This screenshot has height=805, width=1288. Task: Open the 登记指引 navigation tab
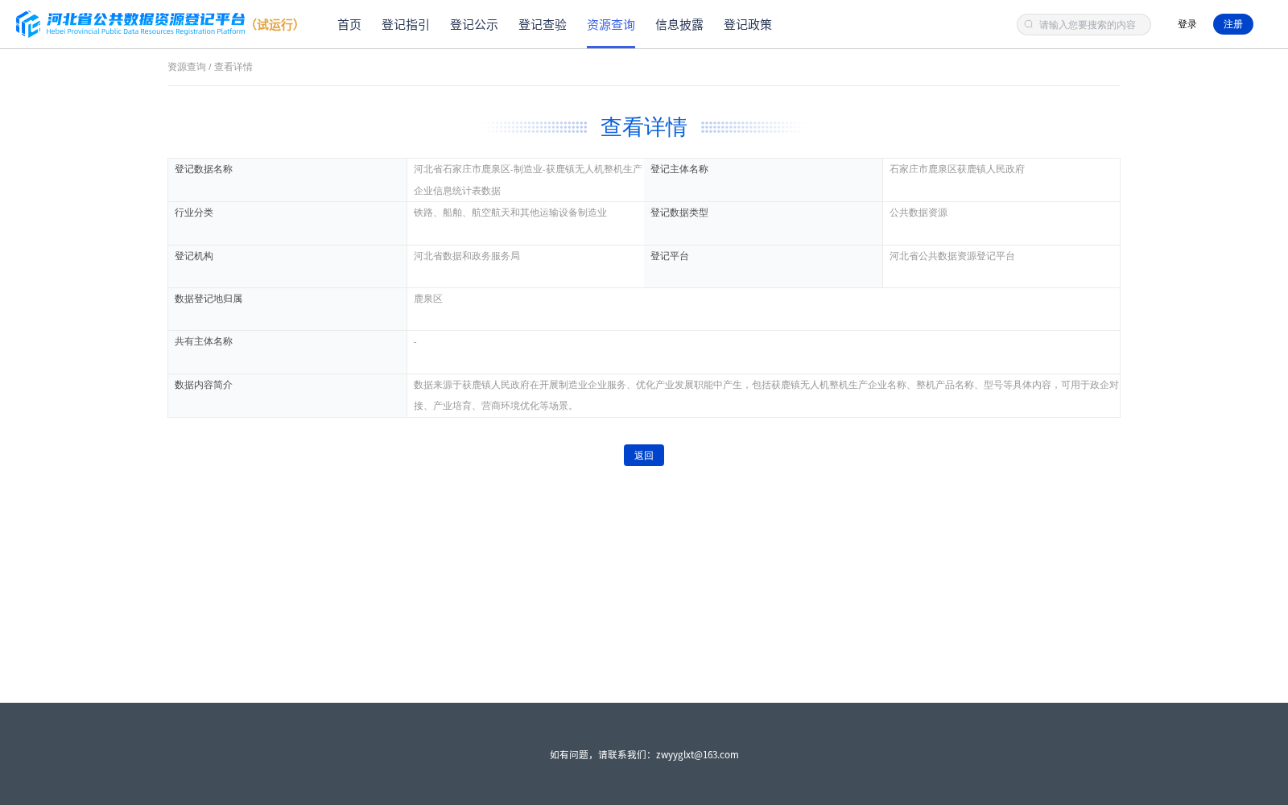tap(406, 25)
